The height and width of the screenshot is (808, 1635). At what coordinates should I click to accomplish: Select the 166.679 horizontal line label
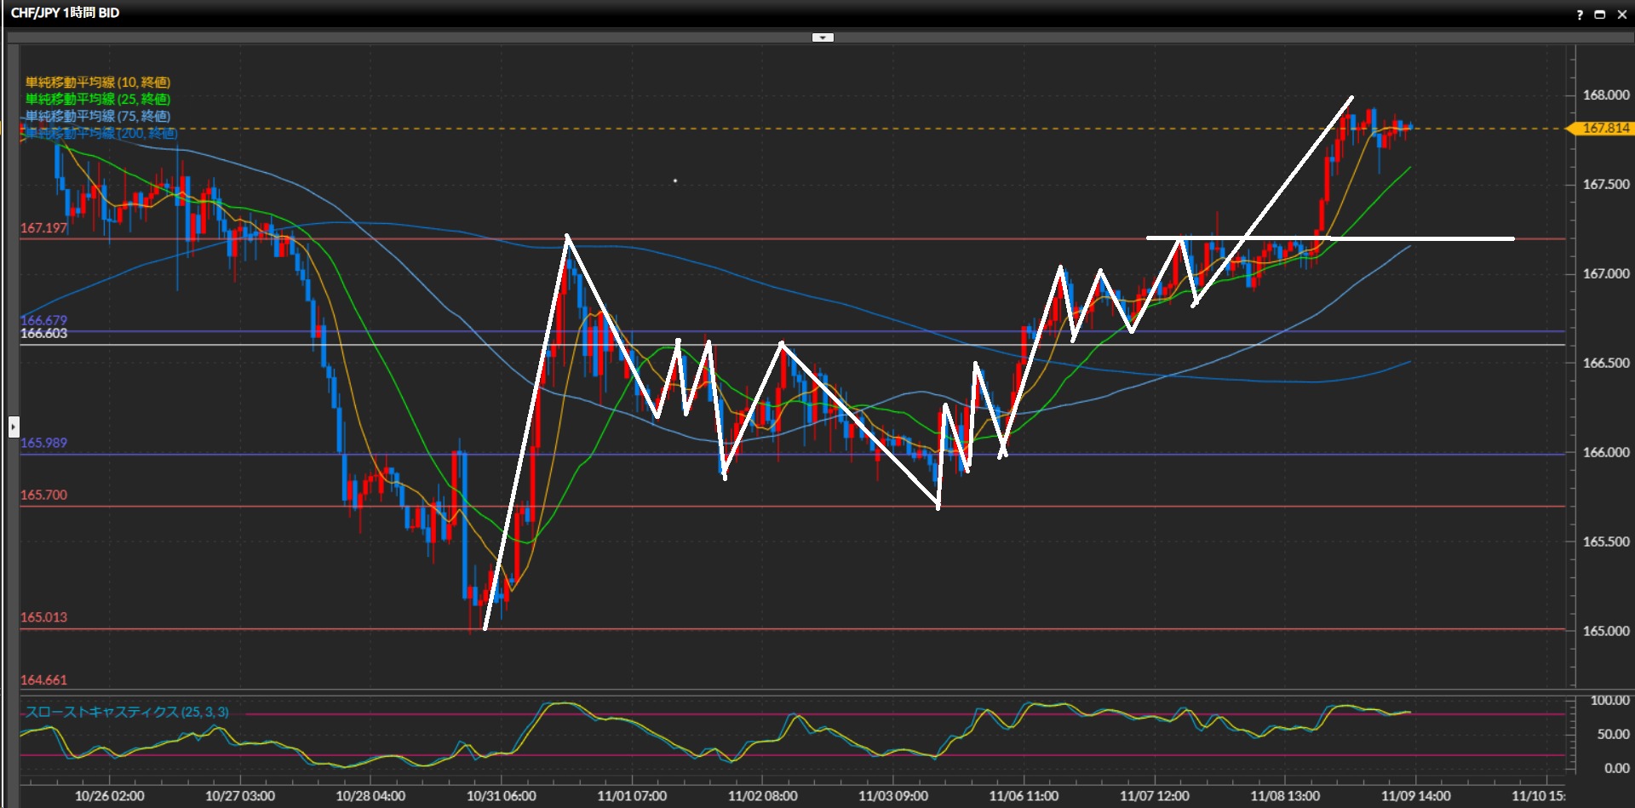point(43,320)
